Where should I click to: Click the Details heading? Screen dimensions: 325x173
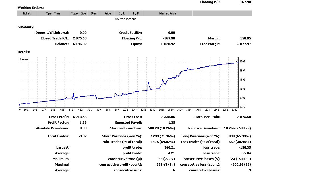pos(24,52)
